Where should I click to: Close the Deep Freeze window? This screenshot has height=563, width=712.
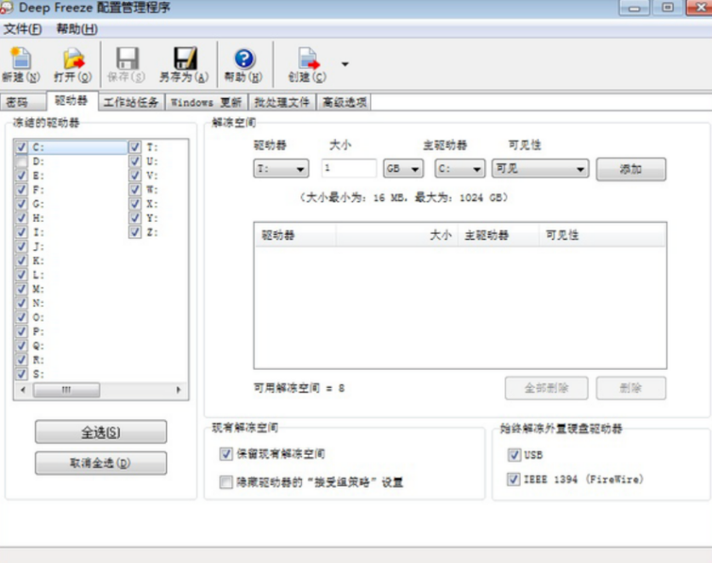click(700, 8)
